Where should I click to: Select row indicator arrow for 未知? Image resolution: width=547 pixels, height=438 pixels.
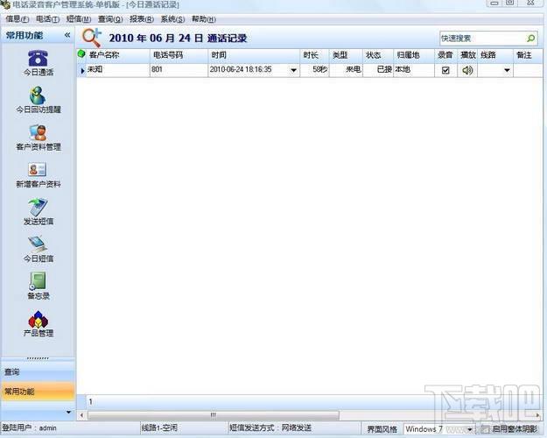(x=82, y=71)
